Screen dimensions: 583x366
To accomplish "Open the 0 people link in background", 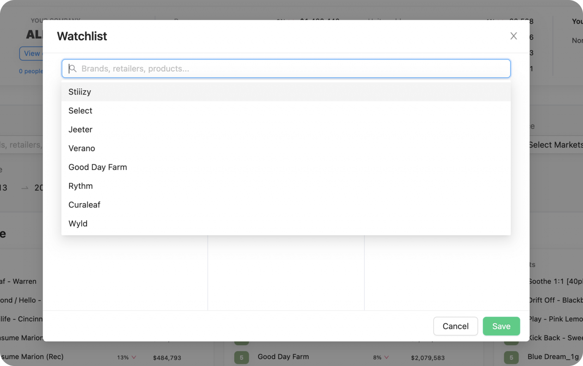I will click(31, 71).
